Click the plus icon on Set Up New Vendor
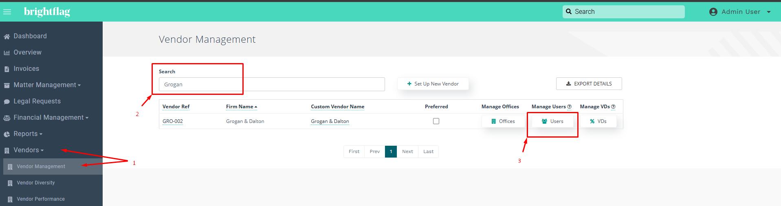Image resolution: width=781 pixels, height=206 pixels. pos(409,84)
